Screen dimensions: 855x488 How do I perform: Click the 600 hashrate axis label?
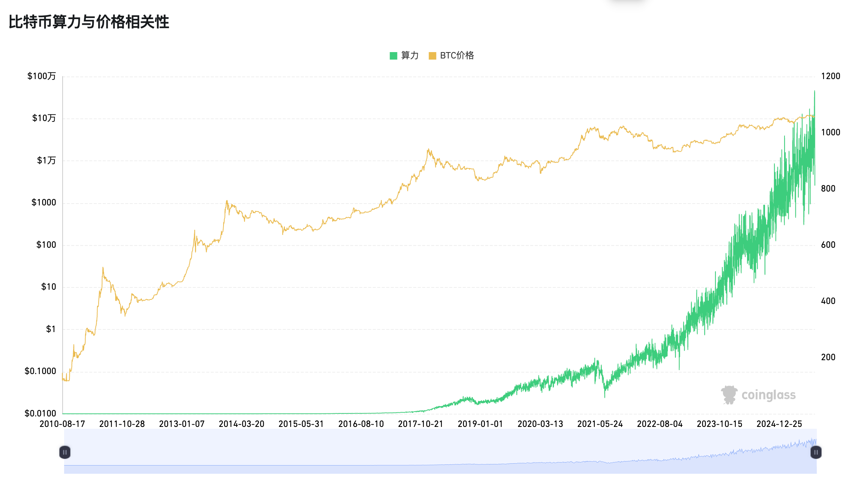coord(828,245)
